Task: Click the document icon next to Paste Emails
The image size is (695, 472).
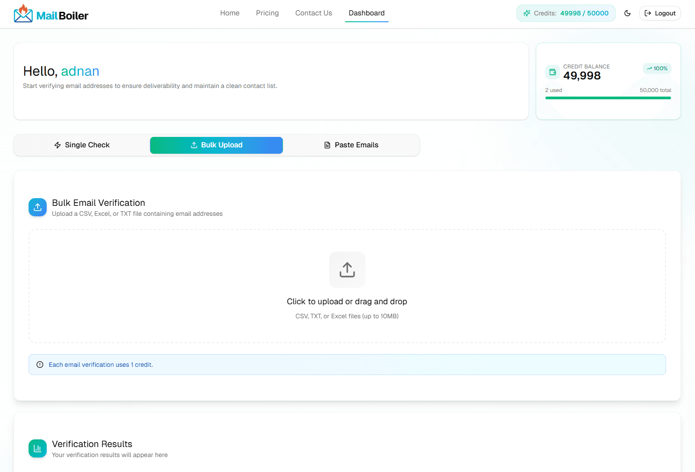Action: pos(327,145)
